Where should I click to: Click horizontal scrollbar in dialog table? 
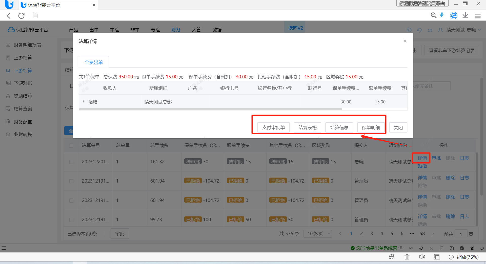click(210, 109)
